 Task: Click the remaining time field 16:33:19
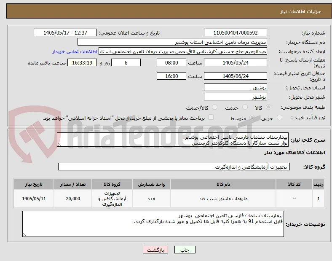pos(82,63)
